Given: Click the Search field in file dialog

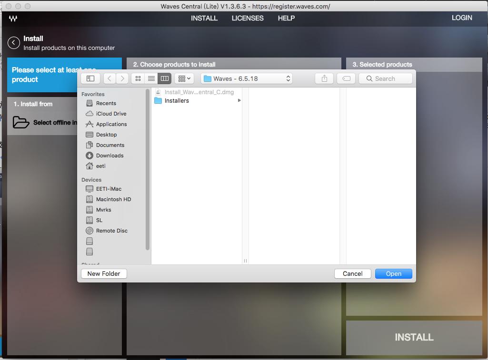Looking at the screenshot, I should pyautogui.click(x=386, y=78).
